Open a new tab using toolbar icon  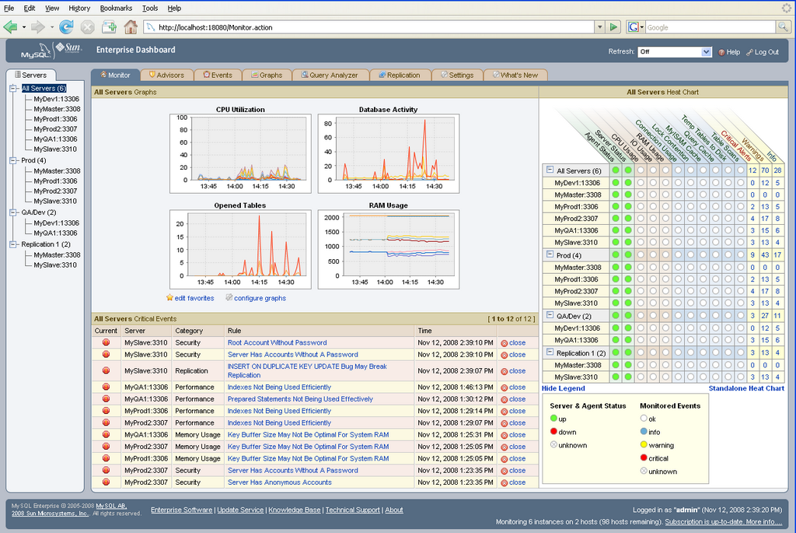[109, 27]
